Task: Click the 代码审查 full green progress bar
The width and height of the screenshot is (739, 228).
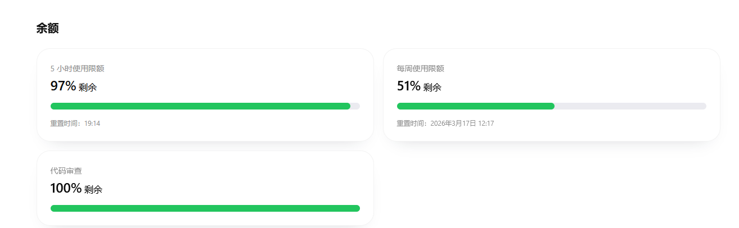Action: pyautogui.click(x=205, y=208)
